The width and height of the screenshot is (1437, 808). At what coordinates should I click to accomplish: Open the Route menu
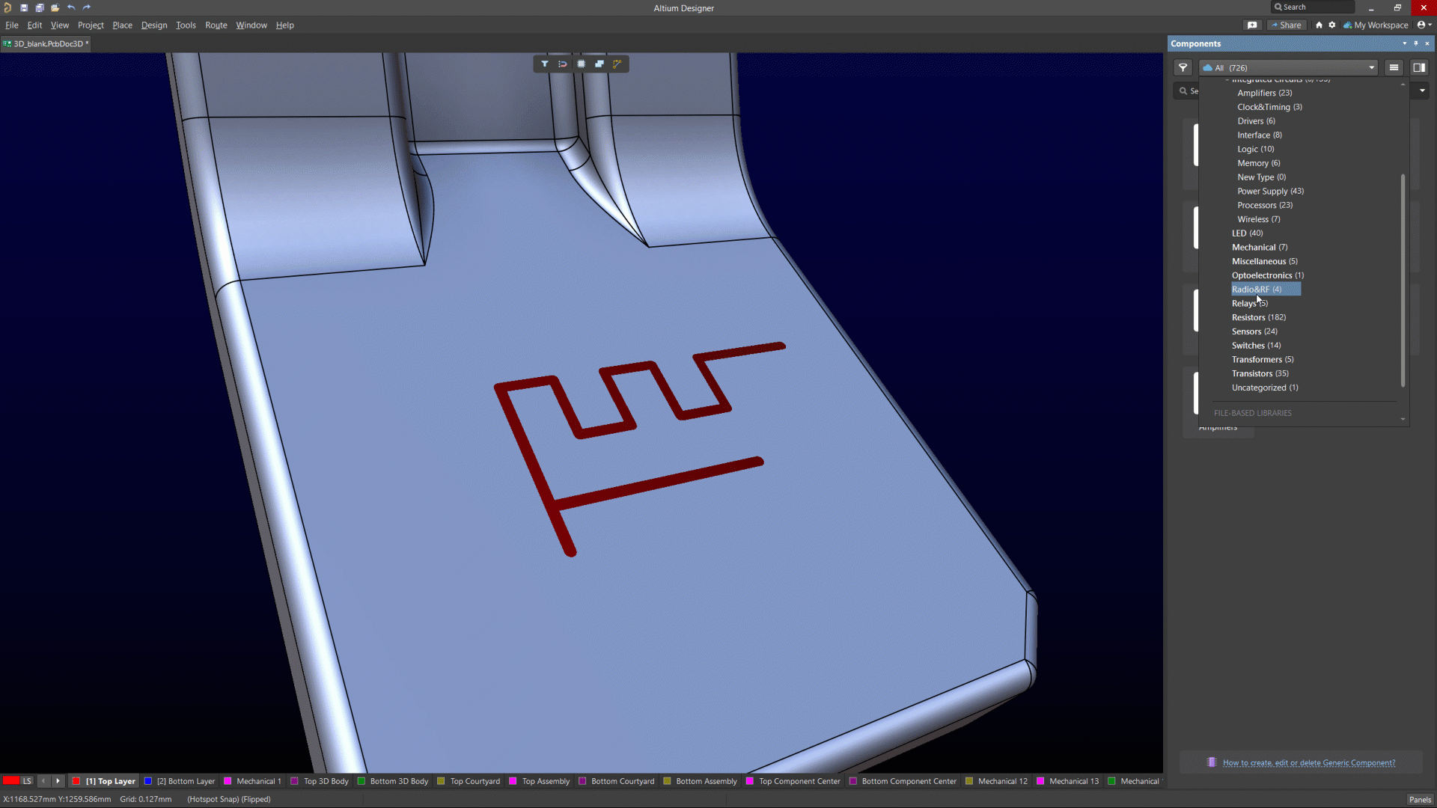click(216, 25)
